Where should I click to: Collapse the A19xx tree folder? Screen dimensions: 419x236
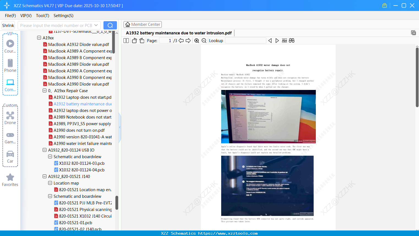(x=39, y=38)
